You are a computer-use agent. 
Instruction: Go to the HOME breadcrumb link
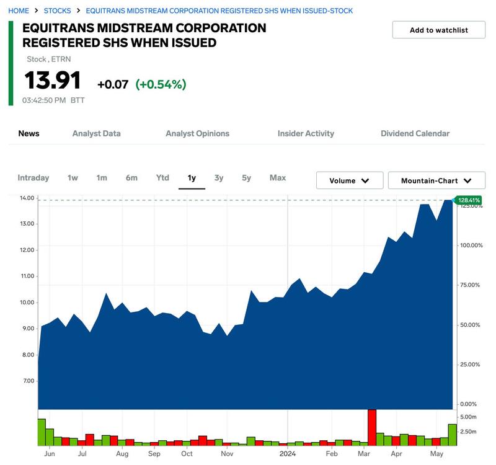[19, 11]
